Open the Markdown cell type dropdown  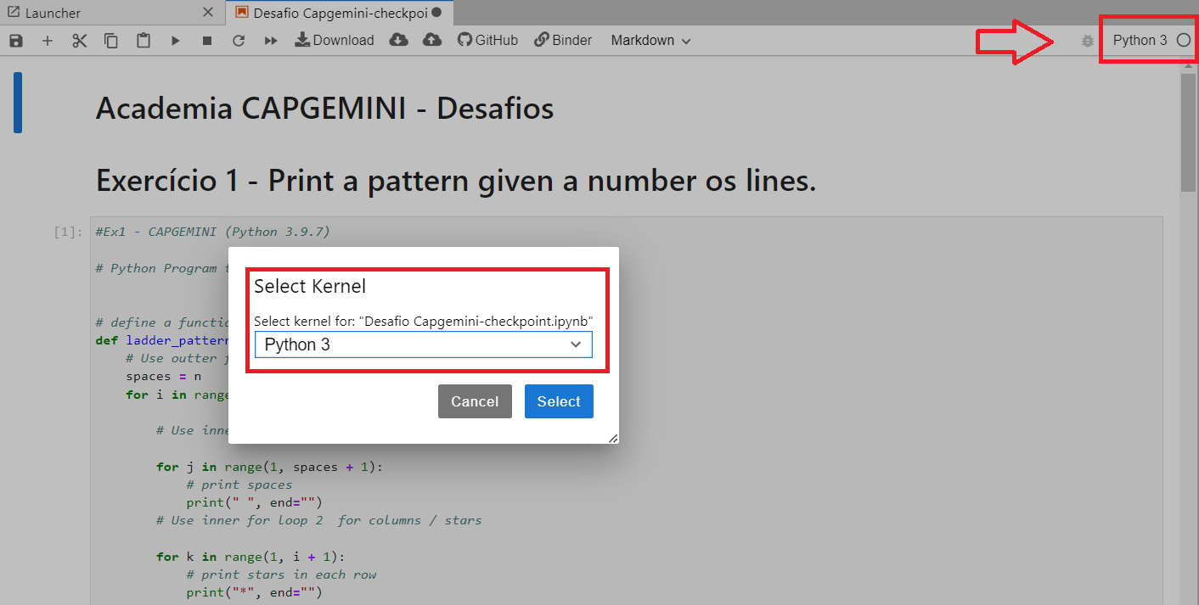[x=650, y=40]
